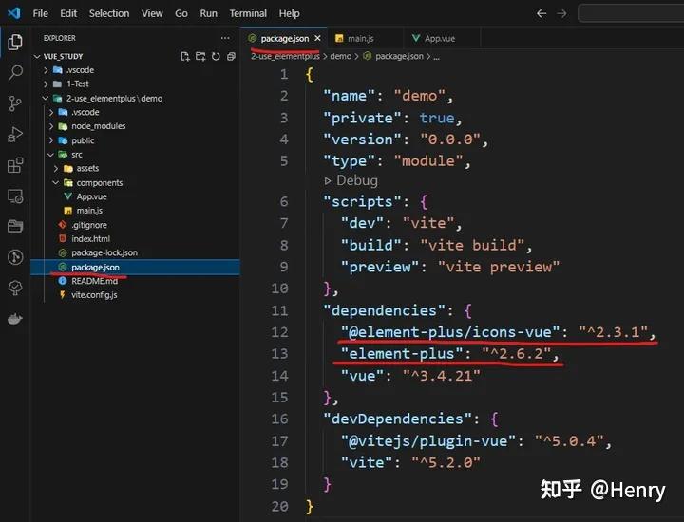Open the View menu
This screenshot has width=684, height=522.
[x=152, y=13]
